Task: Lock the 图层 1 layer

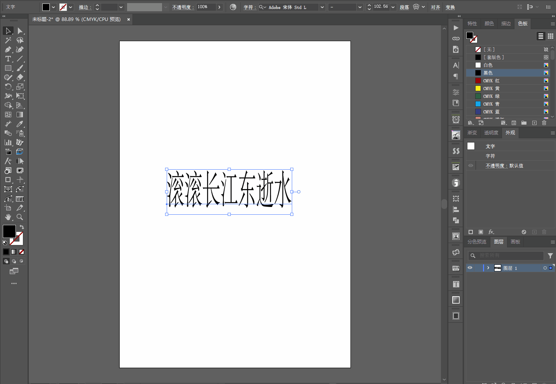Action: point(479,268)
